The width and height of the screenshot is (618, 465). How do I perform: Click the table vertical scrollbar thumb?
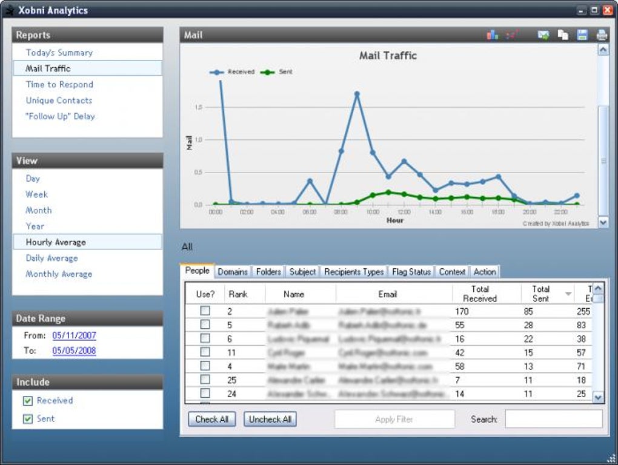(598, 299)
